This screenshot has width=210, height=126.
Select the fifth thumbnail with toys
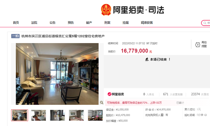(x=95, y=115)
